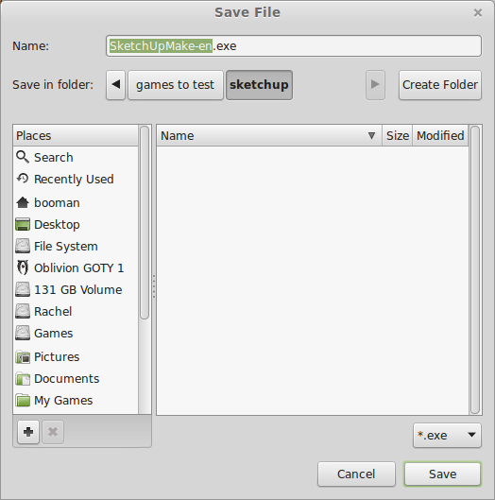Select the booman home folder icon
The image size is (495, 500).
(23, 202)
